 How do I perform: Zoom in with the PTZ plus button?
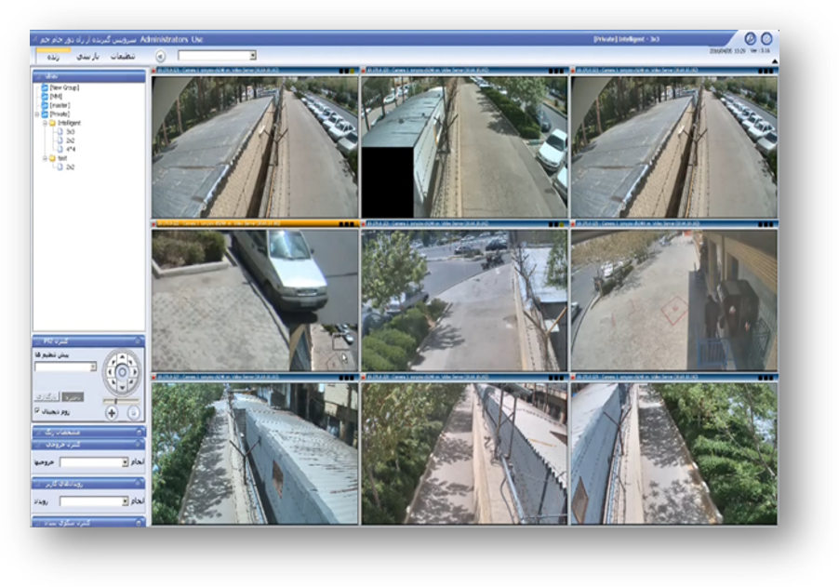click(112, 412)
